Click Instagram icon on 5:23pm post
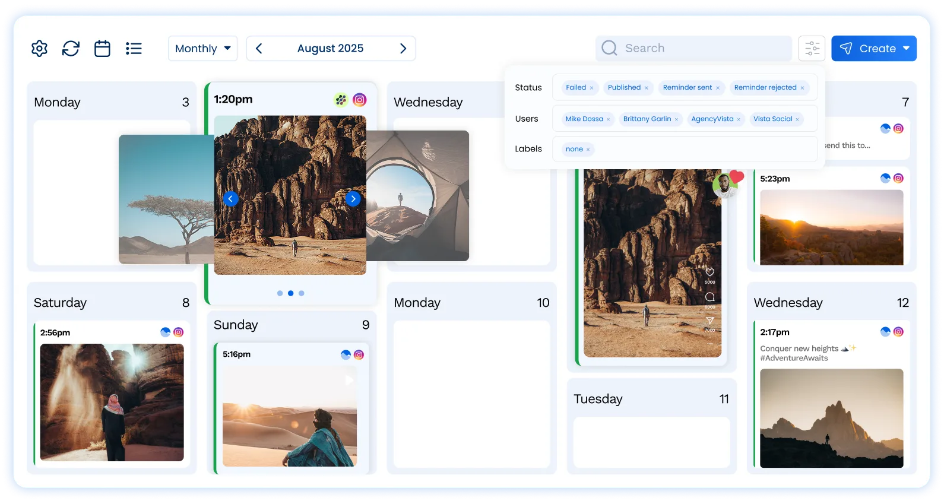Image resolution: width=944 pixels, height=504 pixels. pyautogui.click(x=899, y=178)
